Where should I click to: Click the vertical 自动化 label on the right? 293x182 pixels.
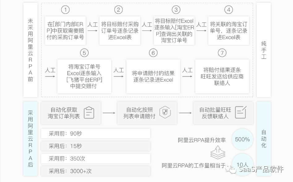pyautogui.click(x=264, y=139)
